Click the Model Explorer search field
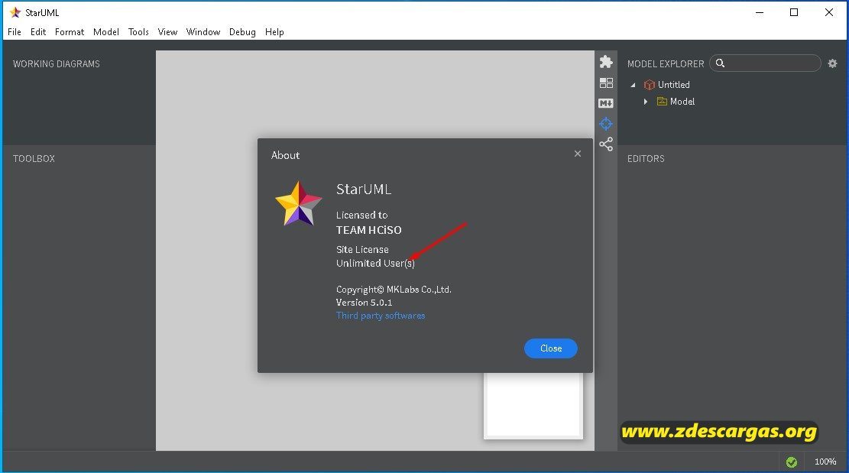This screenshot has width=849, height=473. click(765, 63)
